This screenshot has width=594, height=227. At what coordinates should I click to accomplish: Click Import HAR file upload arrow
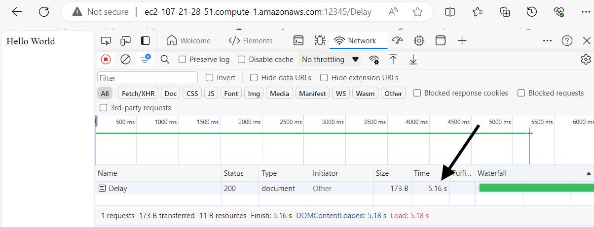[393, 60]
